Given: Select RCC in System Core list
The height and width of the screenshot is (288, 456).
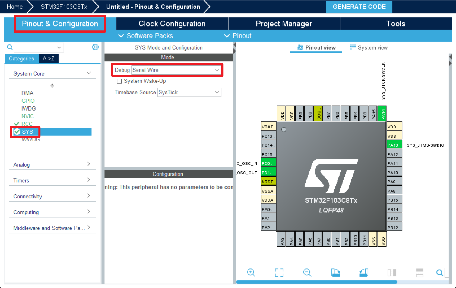Looking at the screenshot, I should (x=27, y=124).
